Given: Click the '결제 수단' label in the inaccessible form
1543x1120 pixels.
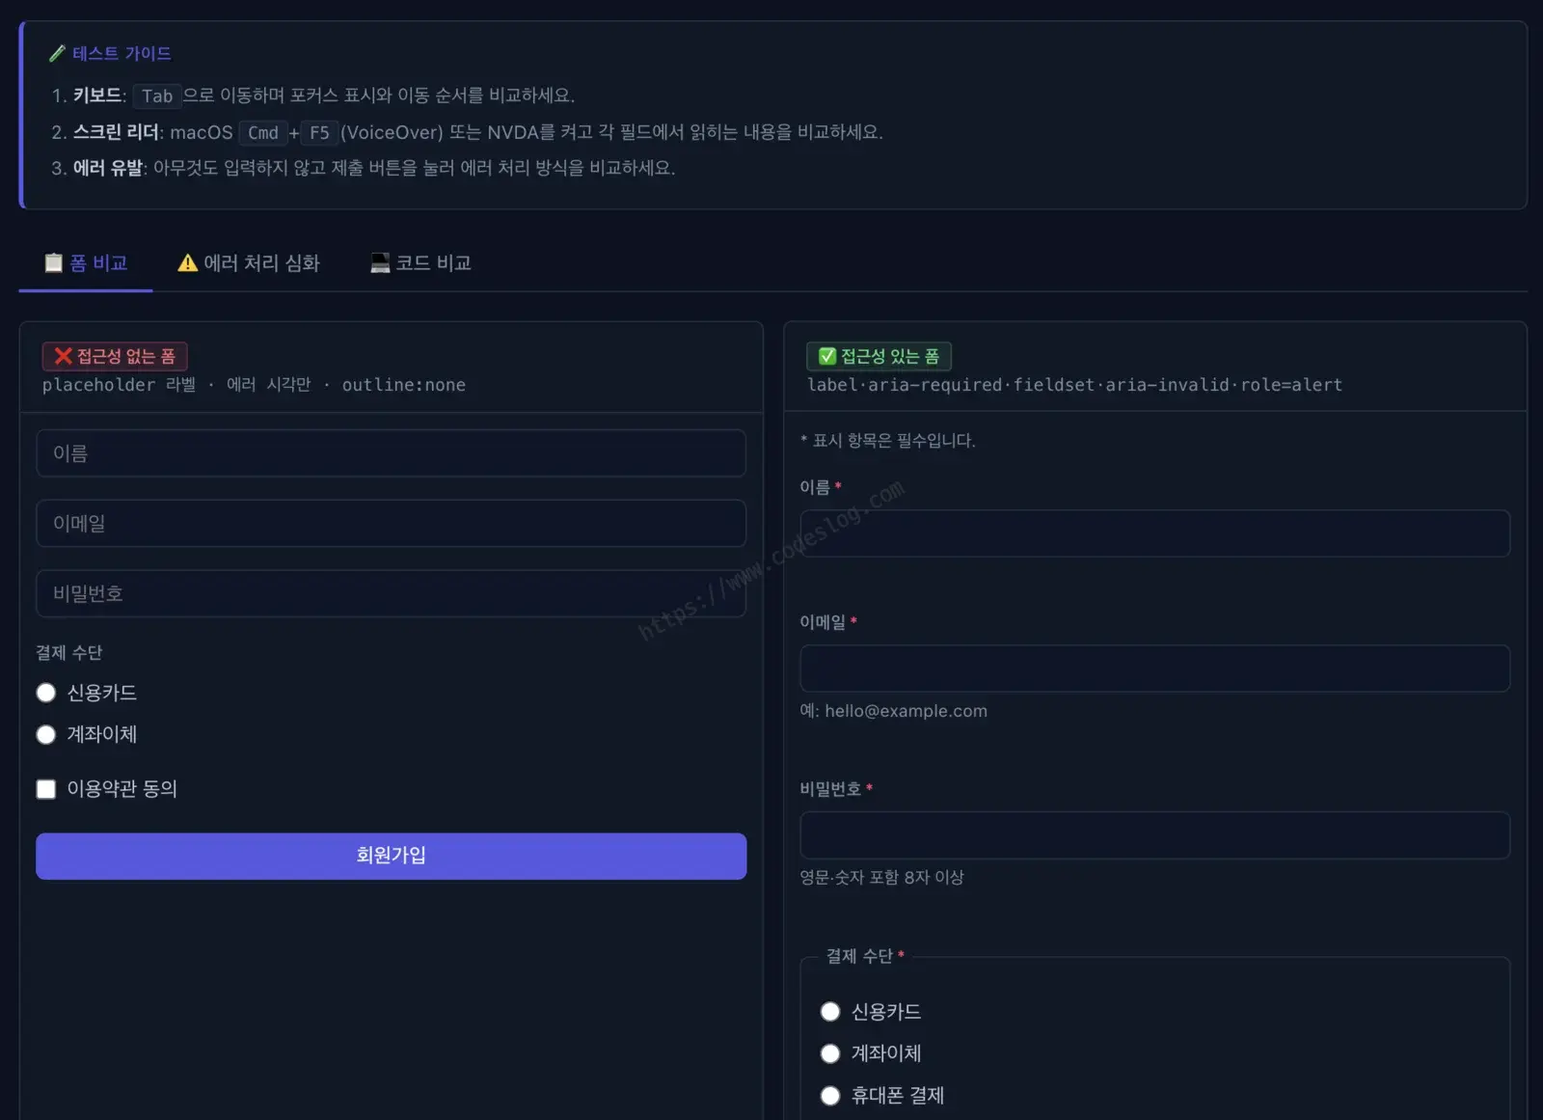Looking at the screenshot, I should 69,653.
